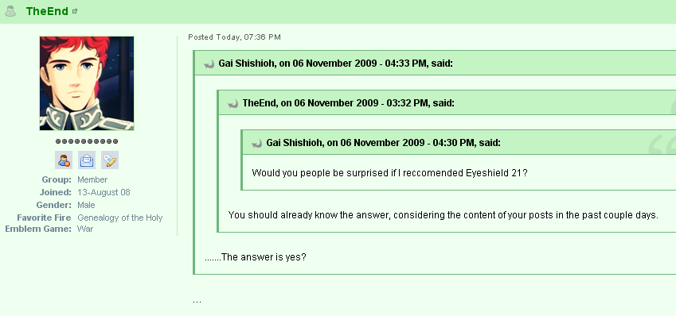
Task: Click the 'Eyeshield 21' question text
Action: (389, 173)
